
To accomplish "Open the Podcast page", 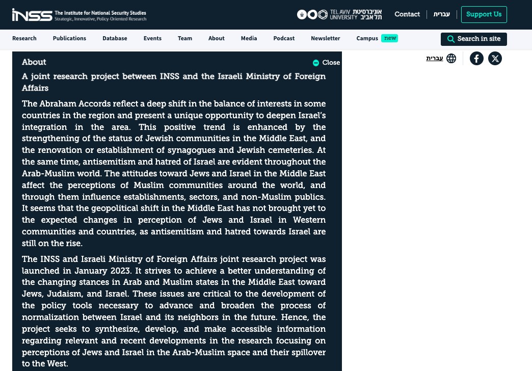I will tap(284, 38).
